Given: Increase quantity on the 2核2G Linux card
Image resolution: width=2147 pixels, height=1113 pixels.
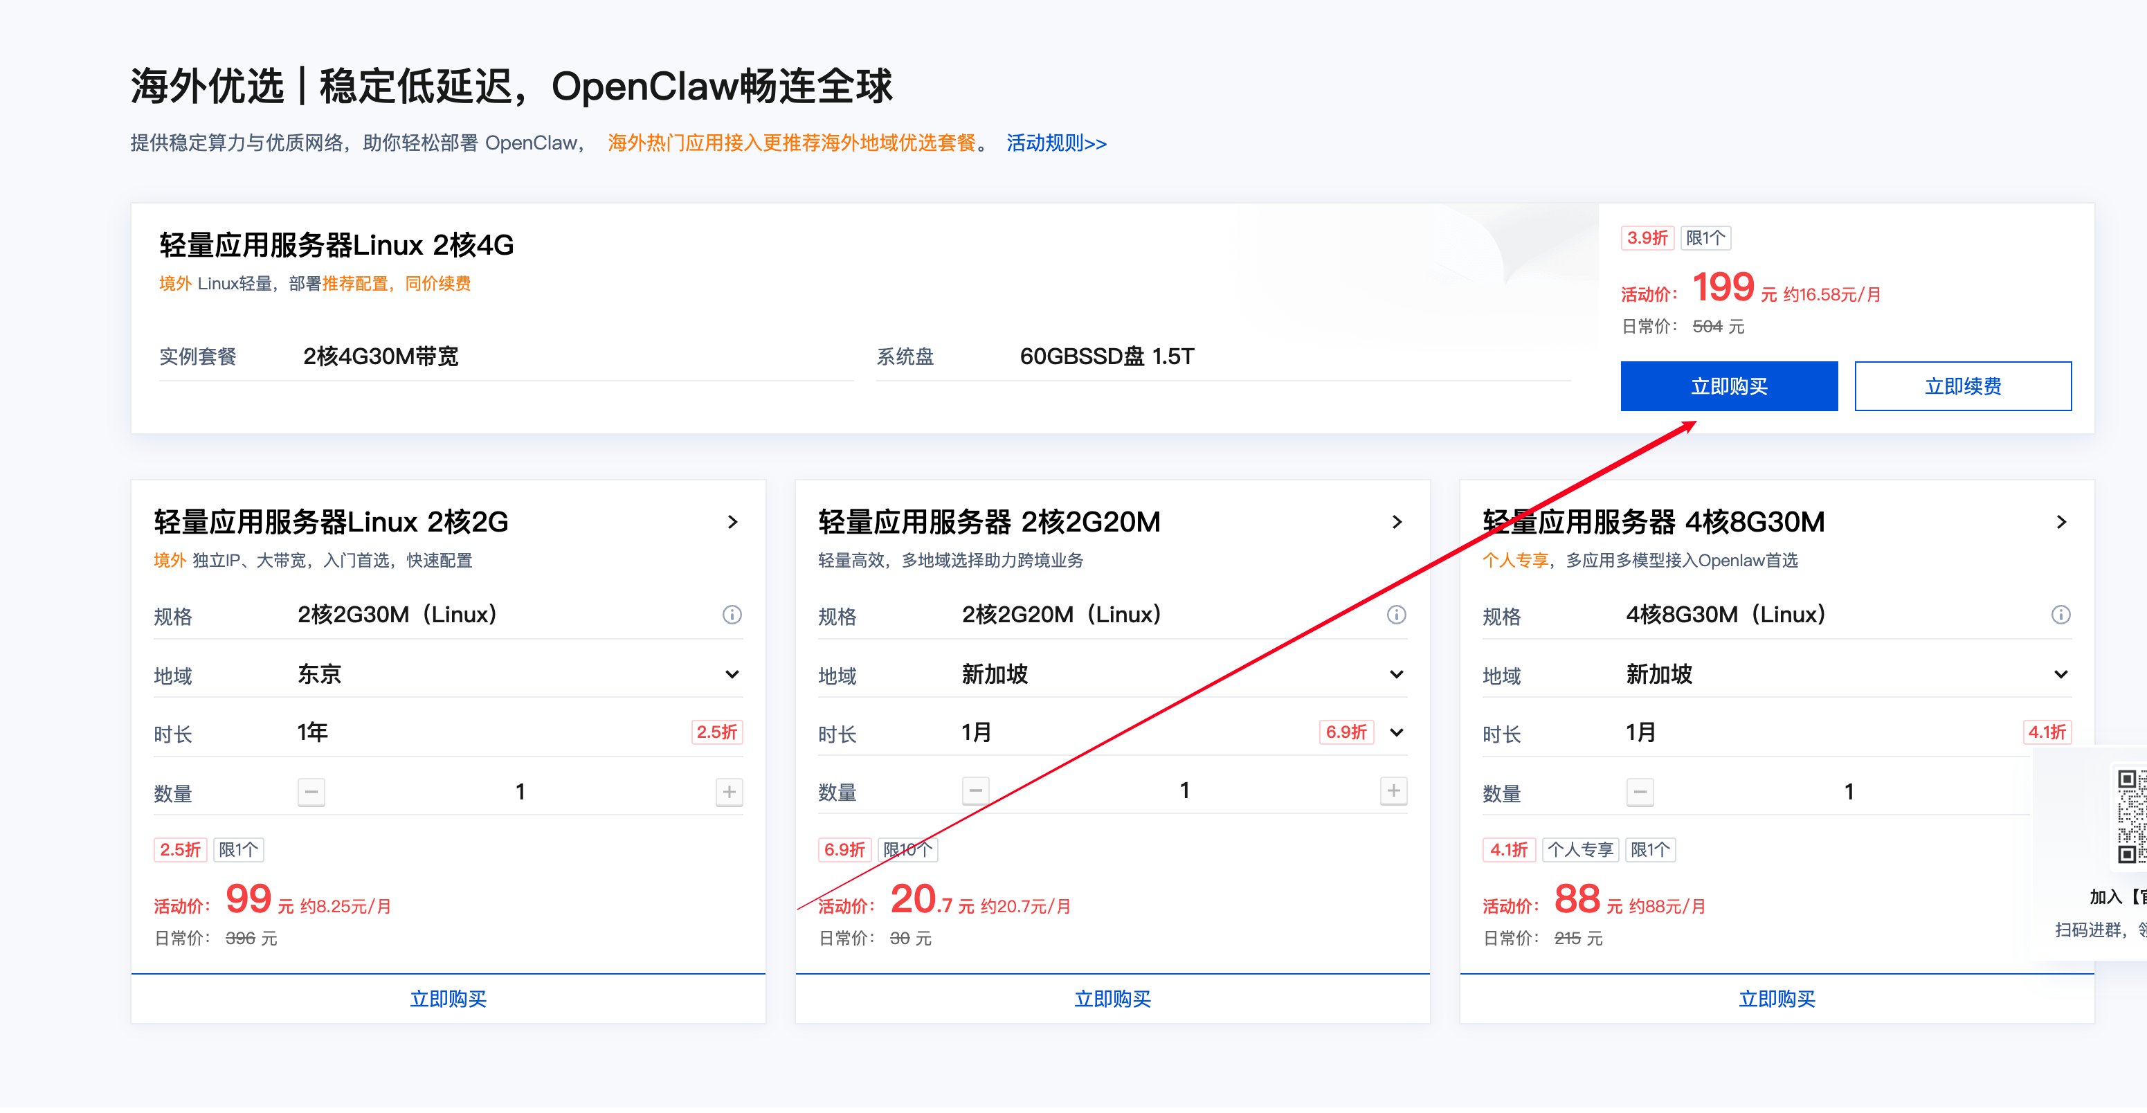Looking at the screenshot, I should [728, 791].
